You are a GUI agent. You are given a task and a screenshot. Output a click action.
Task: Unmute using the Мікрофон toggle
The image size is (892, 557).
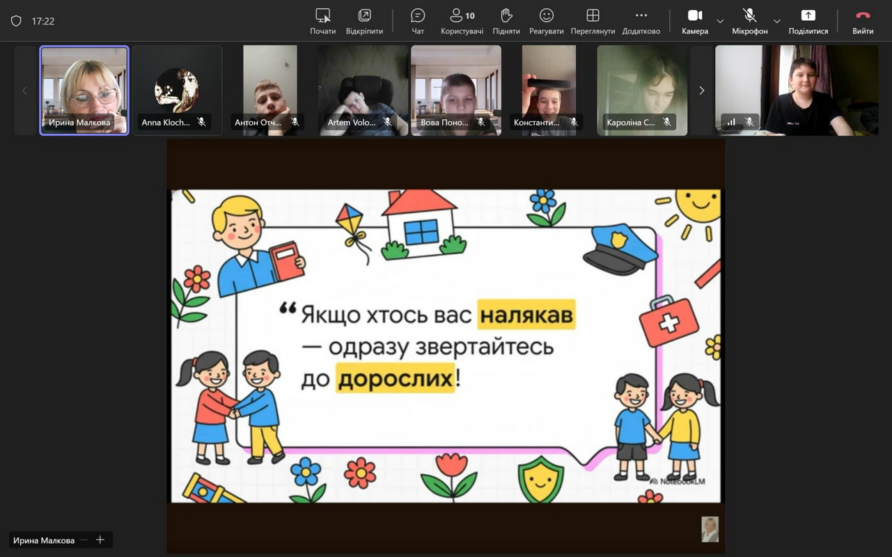pyautogui.click(x=749, y=21)
